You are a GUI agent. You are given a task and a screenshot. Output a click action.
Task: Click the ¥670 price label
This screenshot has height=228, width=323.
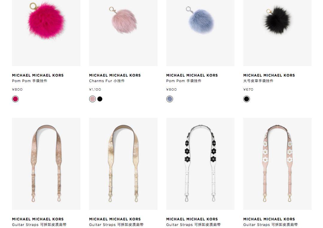tap(248, 89)
